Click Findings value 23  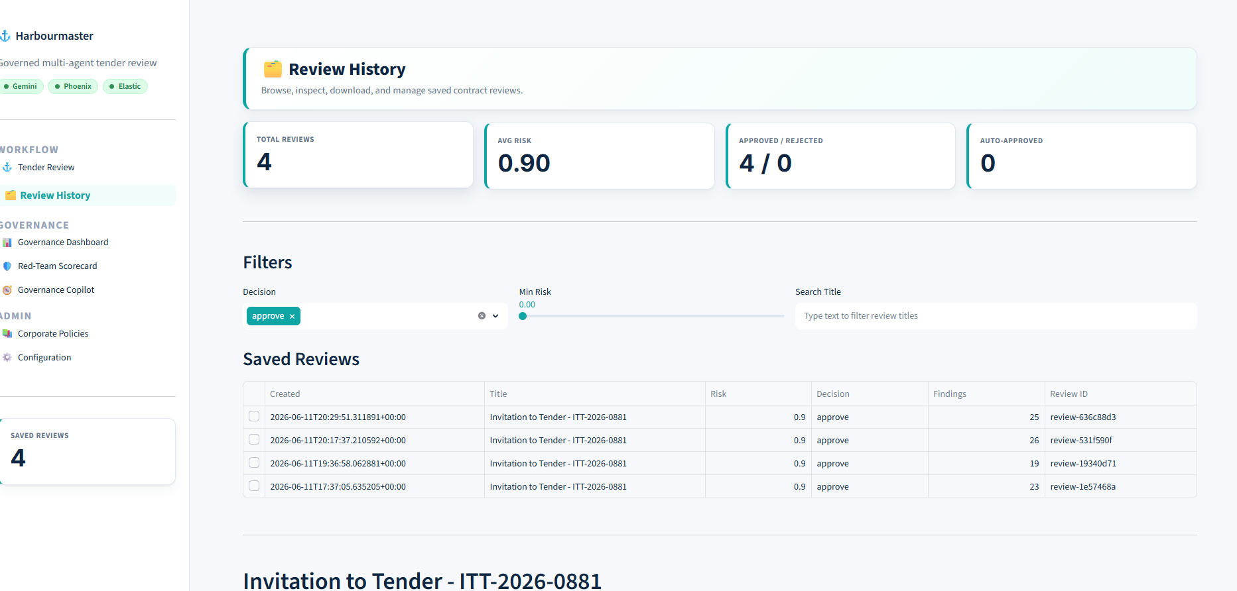(986, 486)
